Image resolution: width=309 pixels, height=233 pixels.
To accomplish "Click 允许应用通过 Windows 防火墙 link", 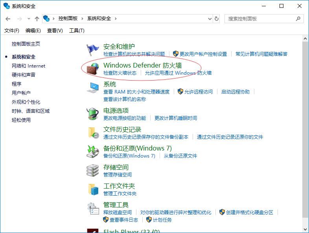I will click(178, 73).
